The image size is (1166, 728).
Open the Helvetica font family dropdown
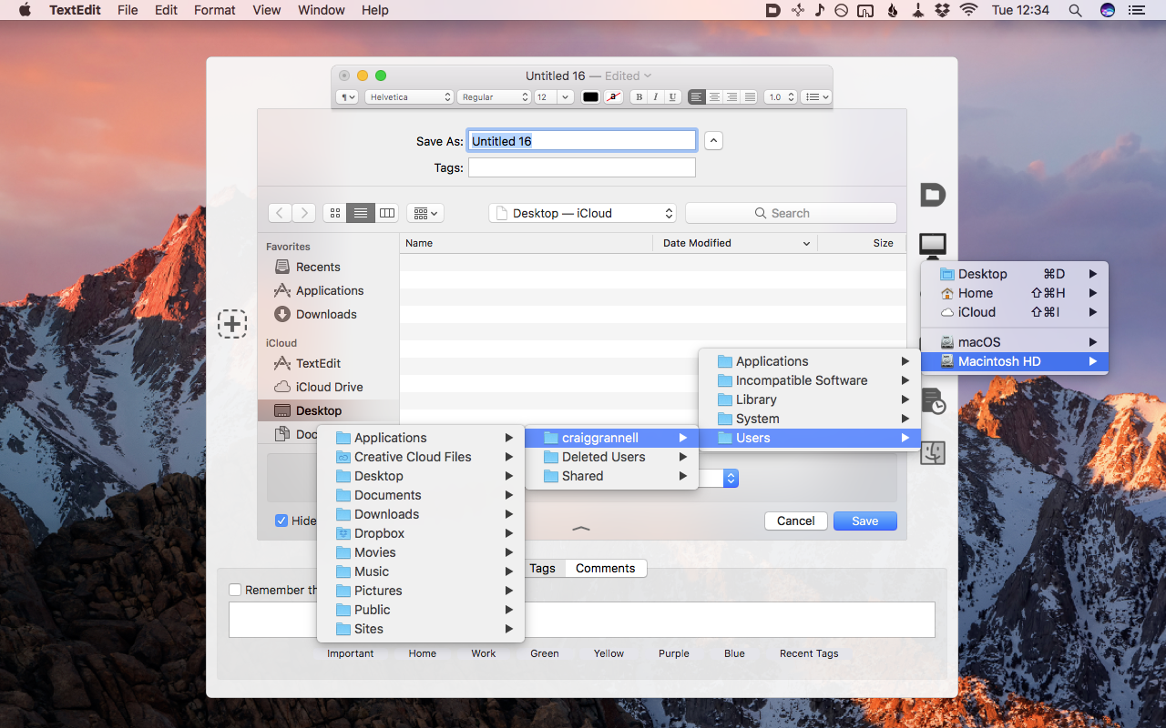click(409, 97)
